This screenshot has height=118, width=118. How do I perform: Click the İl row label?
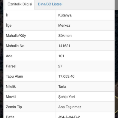pyautogui.click(x=7, y=15)
